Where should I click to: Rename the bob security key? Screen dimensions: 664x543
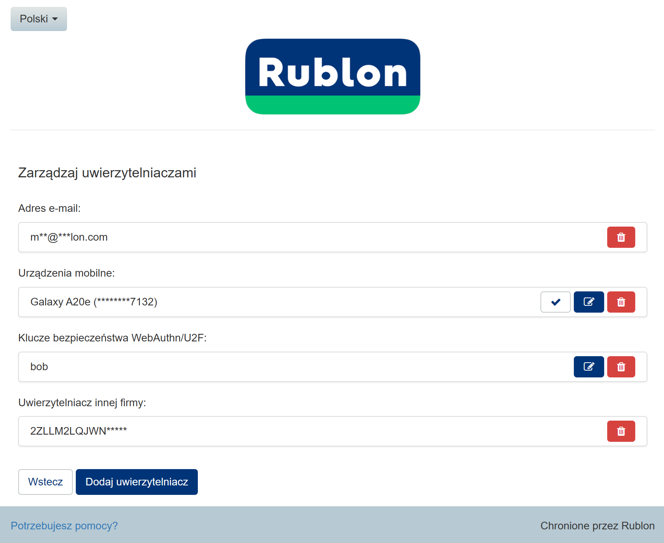[589, 367]
